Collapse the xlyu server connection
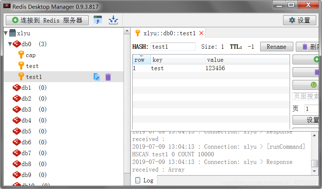The height and width of the screenshot is (189, 322). 6,33
